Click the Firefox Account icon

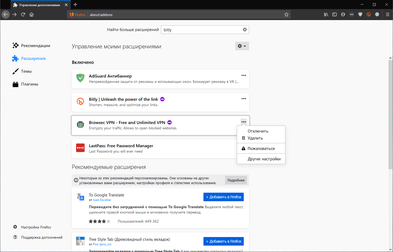343,14
